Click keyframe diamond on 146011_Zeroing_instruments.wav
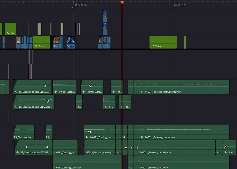The height and width of the screenshot is (169, 237). (x=142, y=92)
